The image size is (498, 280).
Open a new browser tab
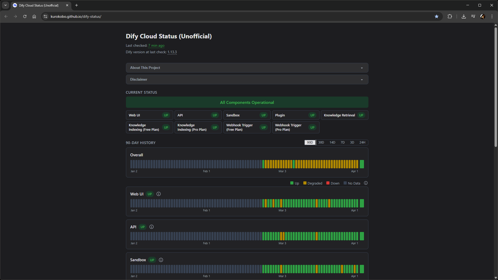tap(77, 5)
